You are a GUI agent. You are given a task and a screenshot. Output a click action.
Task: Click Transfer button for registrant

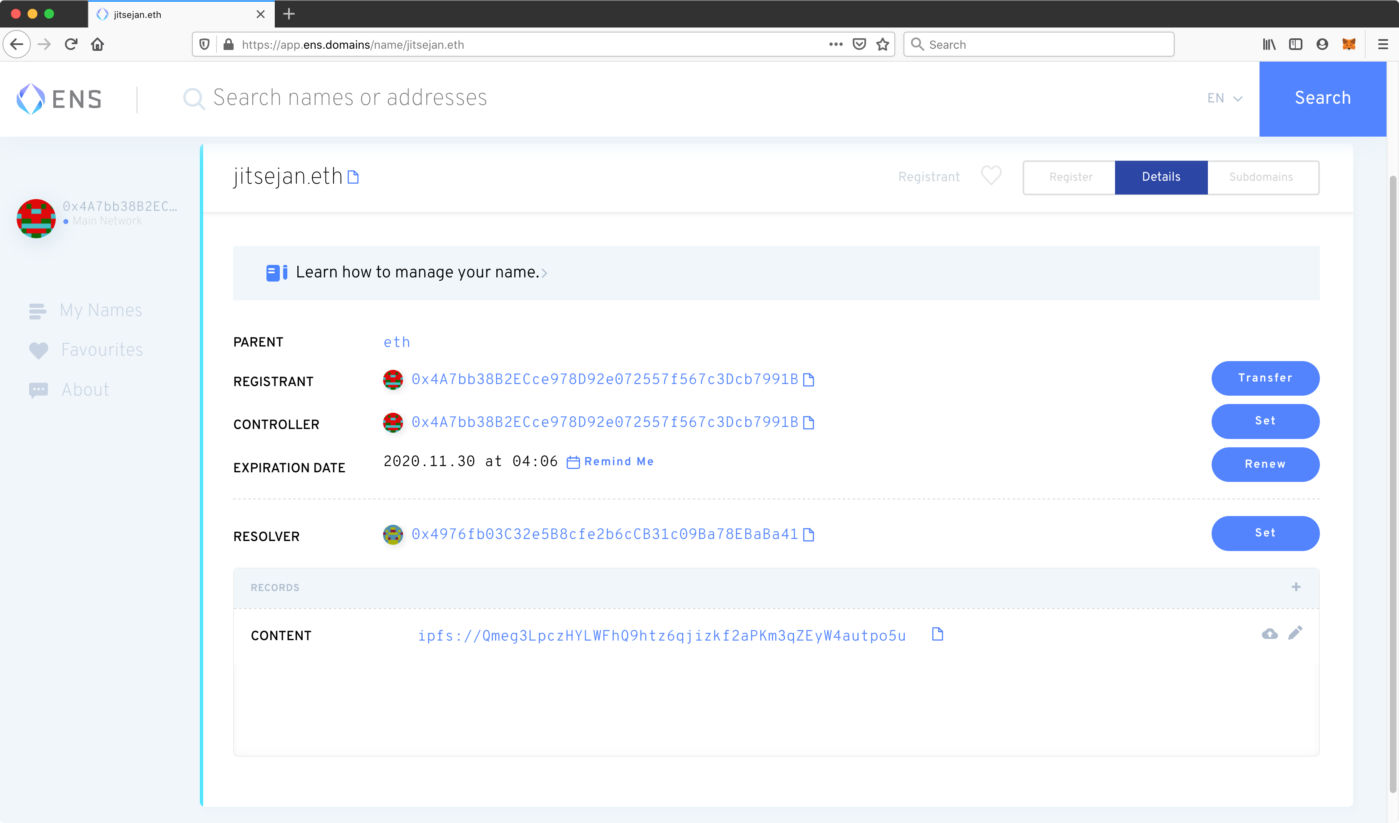1265,378
